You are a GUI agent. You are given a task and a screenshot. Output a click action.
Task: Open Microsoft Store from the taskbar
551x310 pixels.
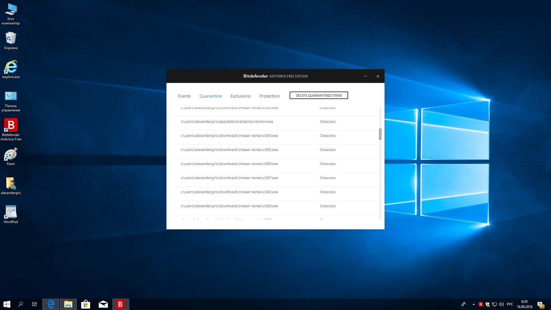coord(86,304)
